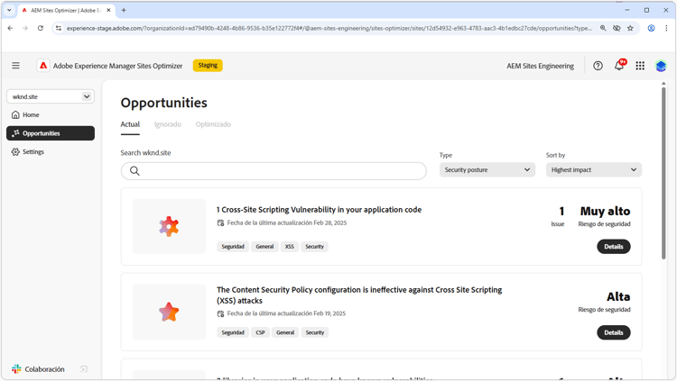Click the Alta risk rating
Screen dimensions: 677x381
click(x=618, y=296)
